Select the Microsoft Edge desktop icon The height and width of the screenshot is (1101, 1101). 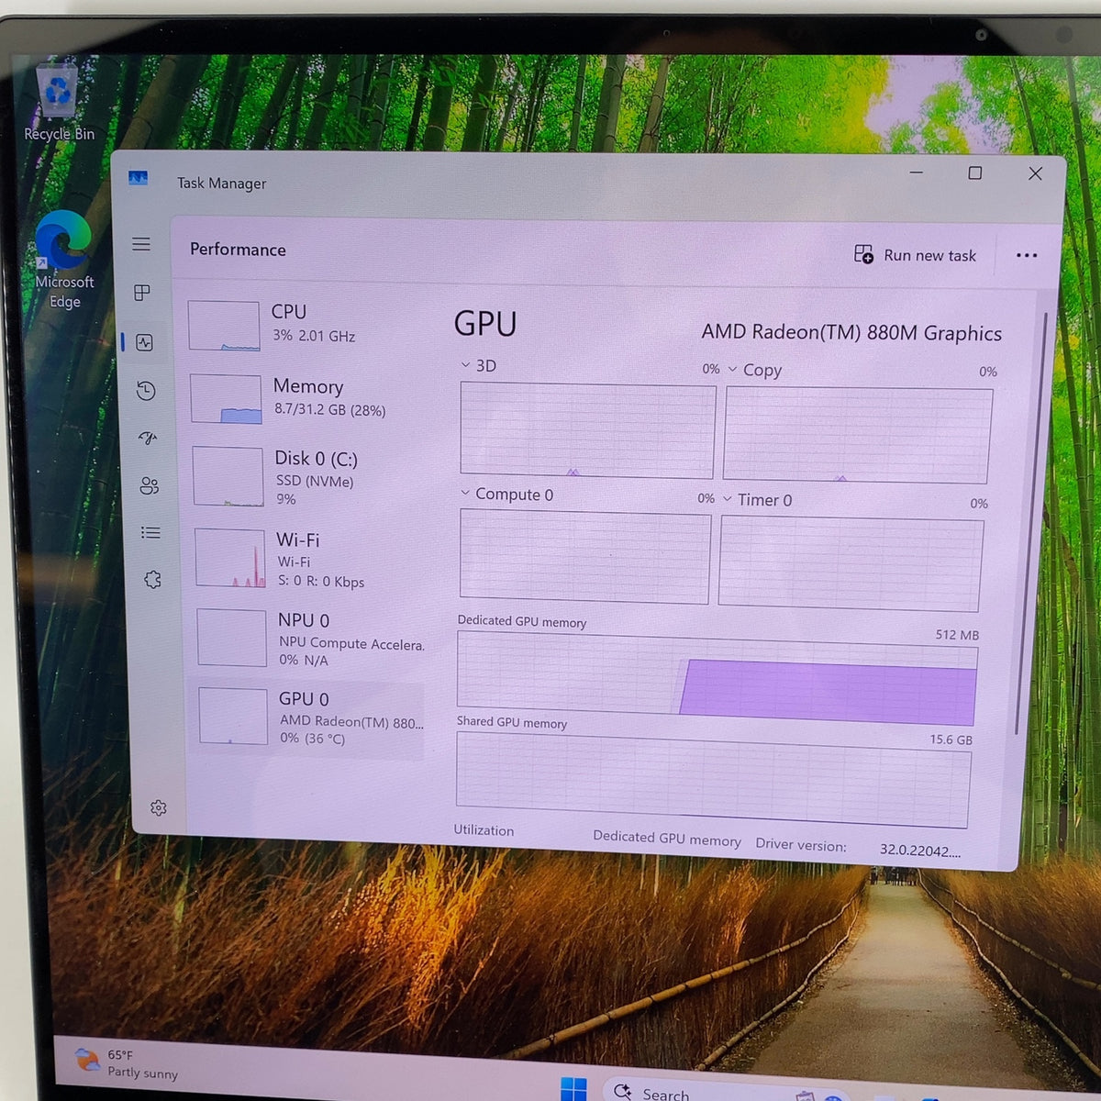click(x=63, y=261)
